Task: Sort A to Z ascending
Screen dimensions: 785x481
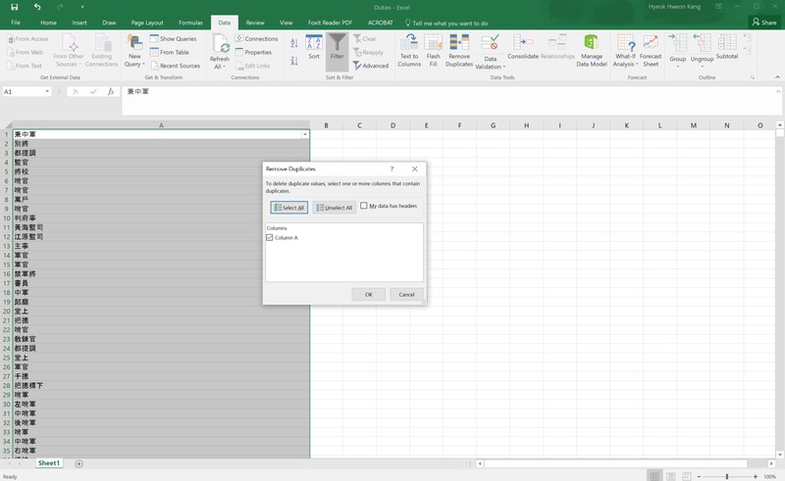Action: (293, 43)
